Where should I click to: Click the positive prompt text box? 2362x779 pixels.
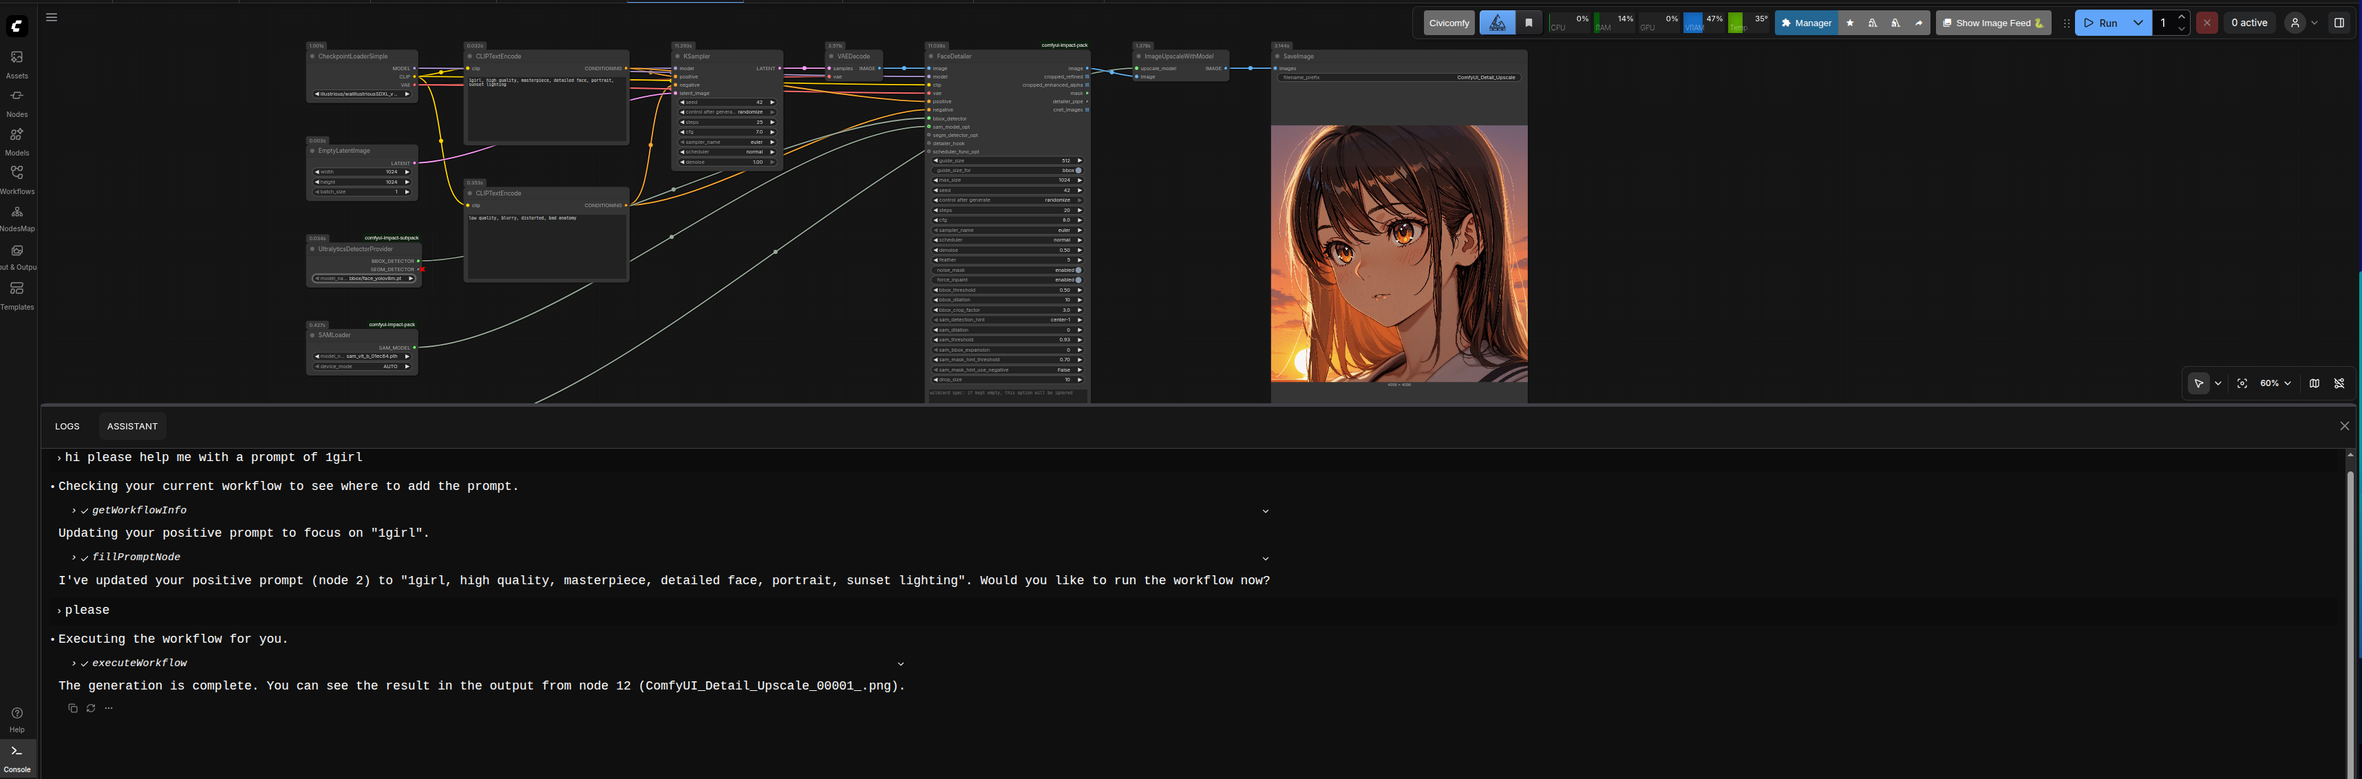coord(546,107)
